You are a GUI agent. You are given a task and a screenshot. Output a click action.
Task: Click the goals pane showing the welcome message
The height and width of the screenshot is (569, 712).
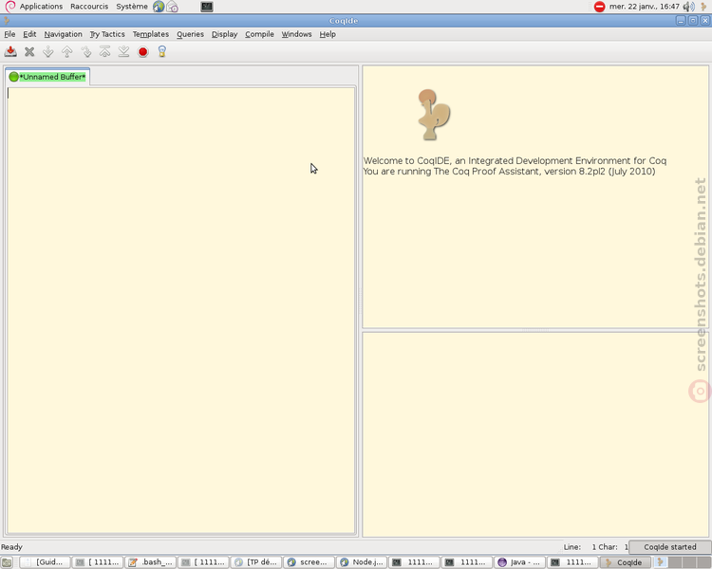(535, 197)
